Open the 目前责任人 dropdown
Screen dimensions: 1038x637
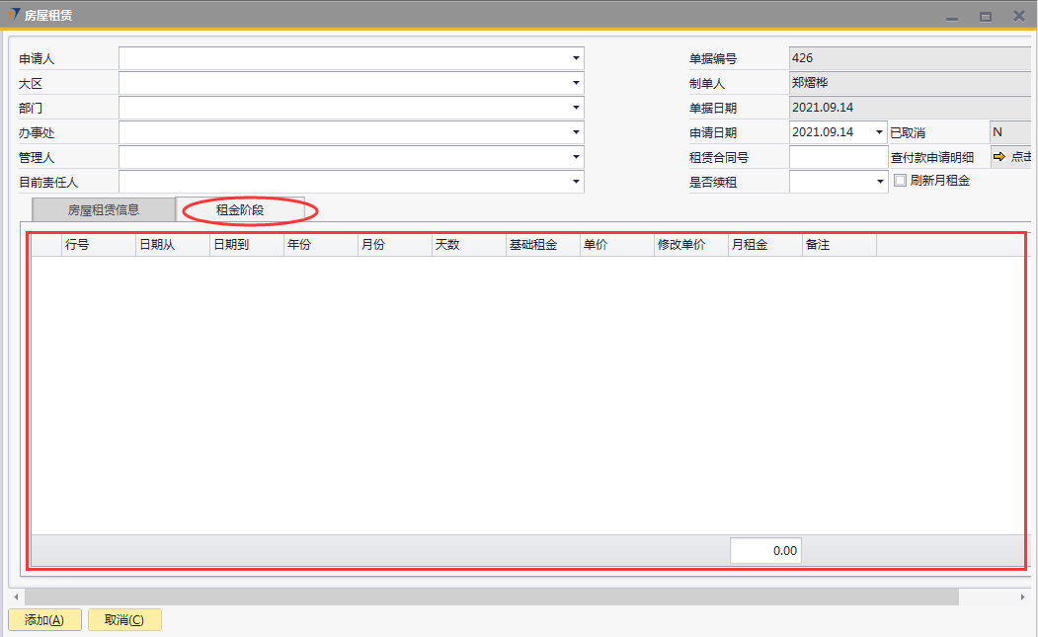(x=576, y=182)
